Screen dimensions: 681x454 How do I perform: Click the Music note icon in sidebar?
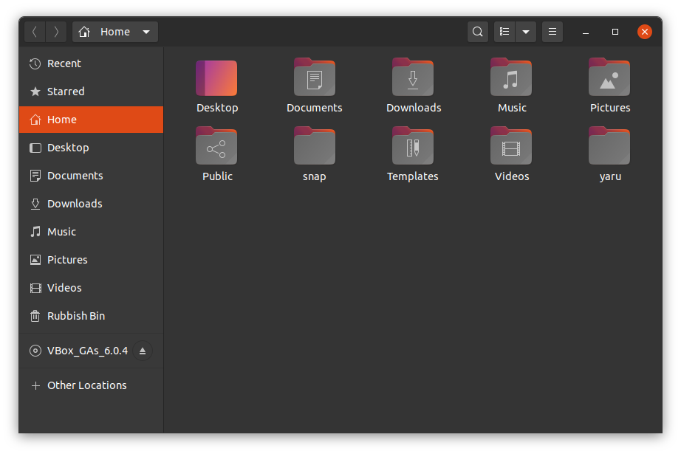click(x=35, y=232)
